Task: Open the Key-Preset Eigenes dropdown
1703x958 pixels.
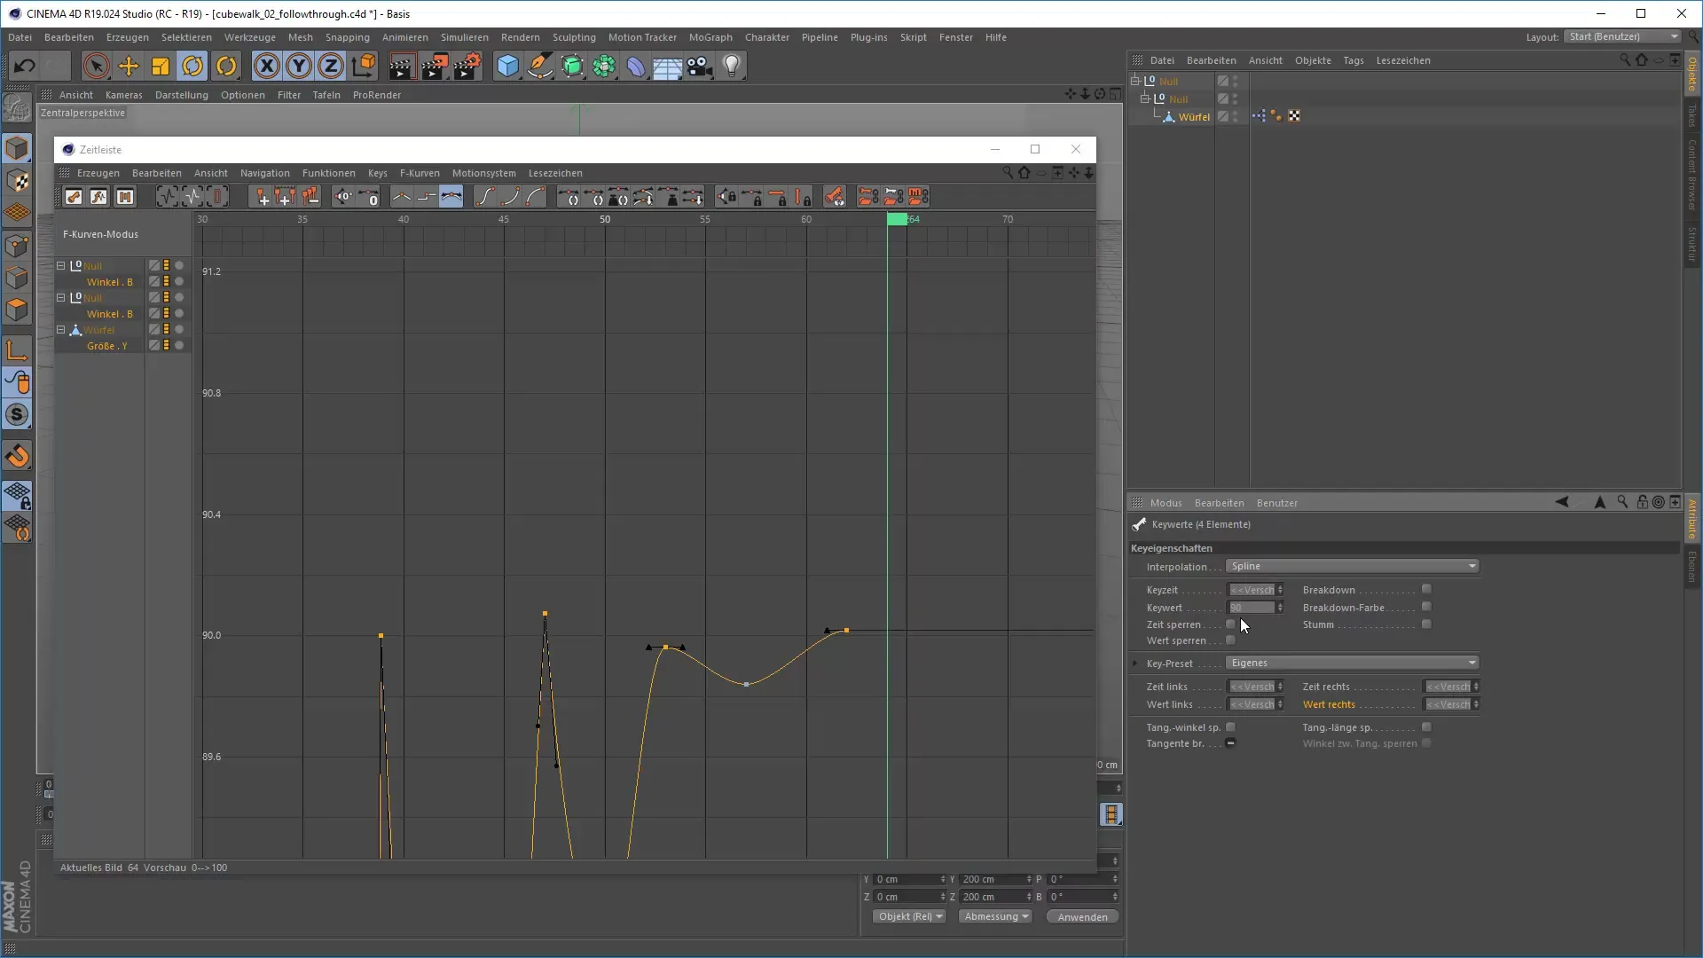Action: click(x=1353, y=663)
